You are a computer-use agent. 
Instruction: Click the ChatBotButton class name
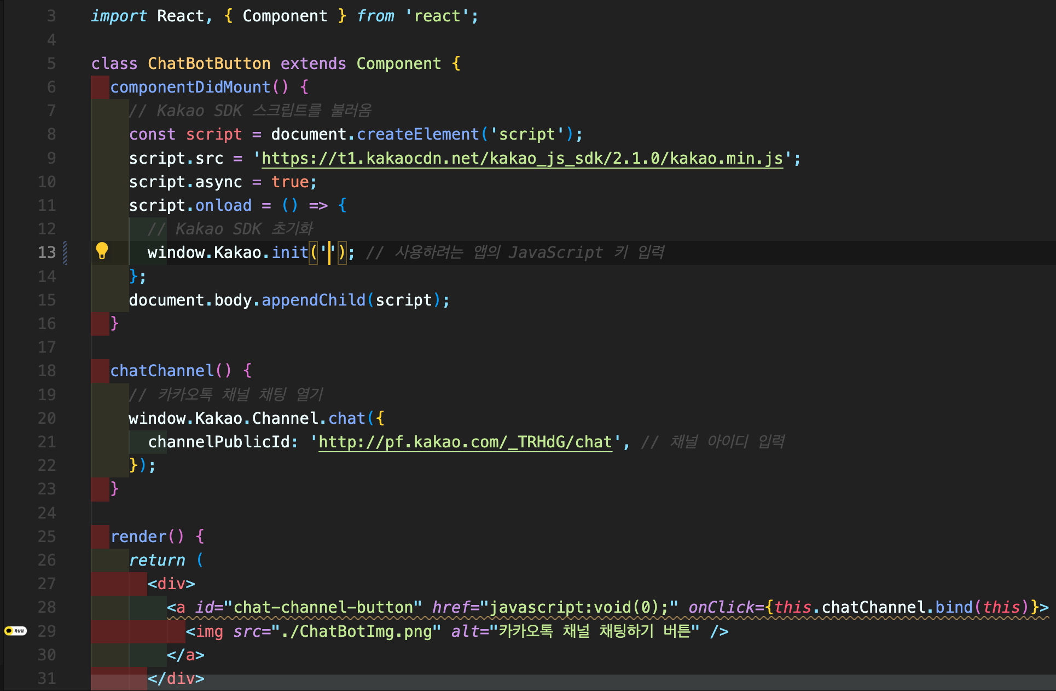coord(208,64)
